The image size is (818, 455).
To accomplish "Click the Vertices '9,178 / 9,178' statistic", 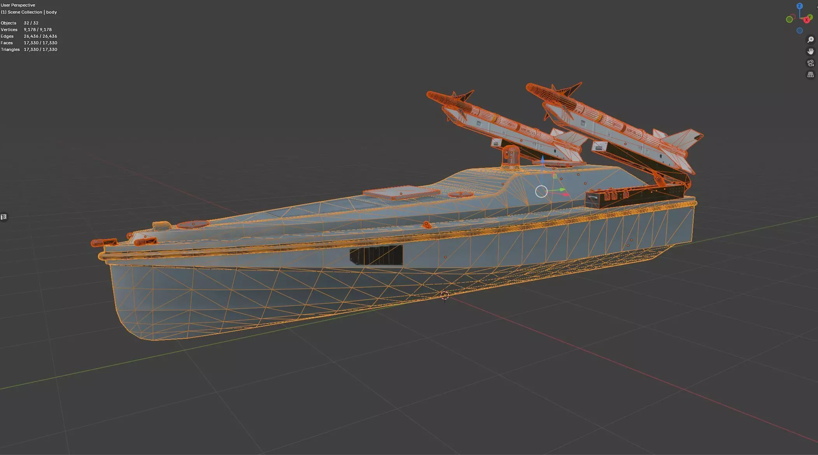I will tap(38, 30).
